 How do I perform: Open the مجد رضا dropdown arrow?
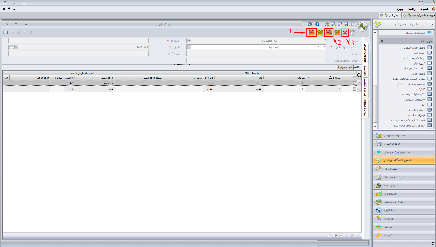coord(189,47)
